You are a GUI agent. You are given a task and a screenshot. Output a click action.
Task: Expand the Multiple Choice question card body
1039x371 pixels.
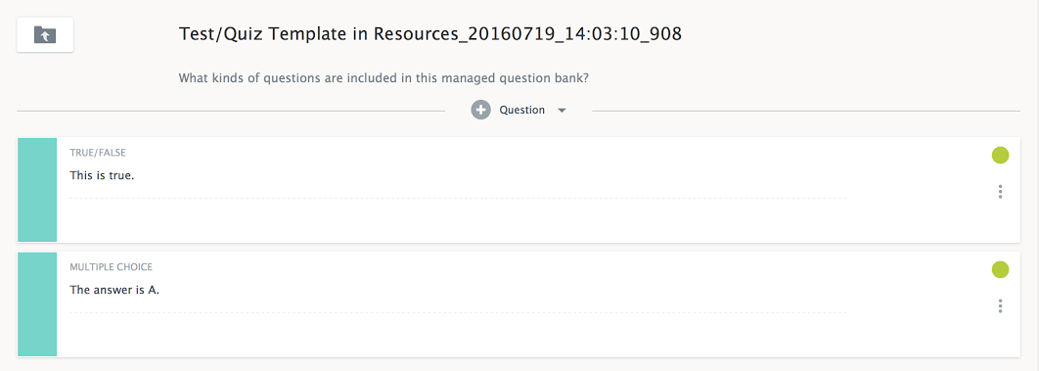(519, 304)
